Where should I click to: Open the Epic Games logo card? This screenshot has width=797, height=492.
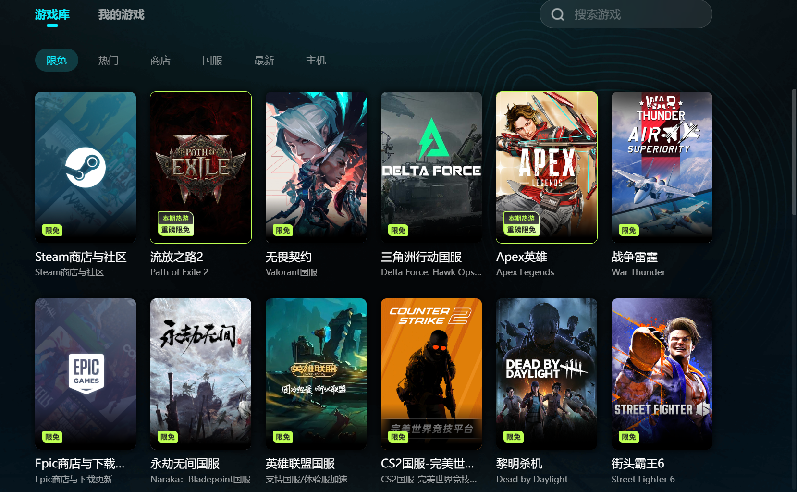[x=86, y=374]
